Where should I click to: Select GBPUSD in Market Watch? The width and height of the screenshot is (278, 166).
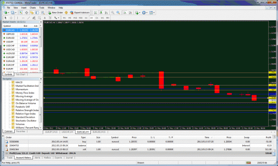[x=20, y=34]
